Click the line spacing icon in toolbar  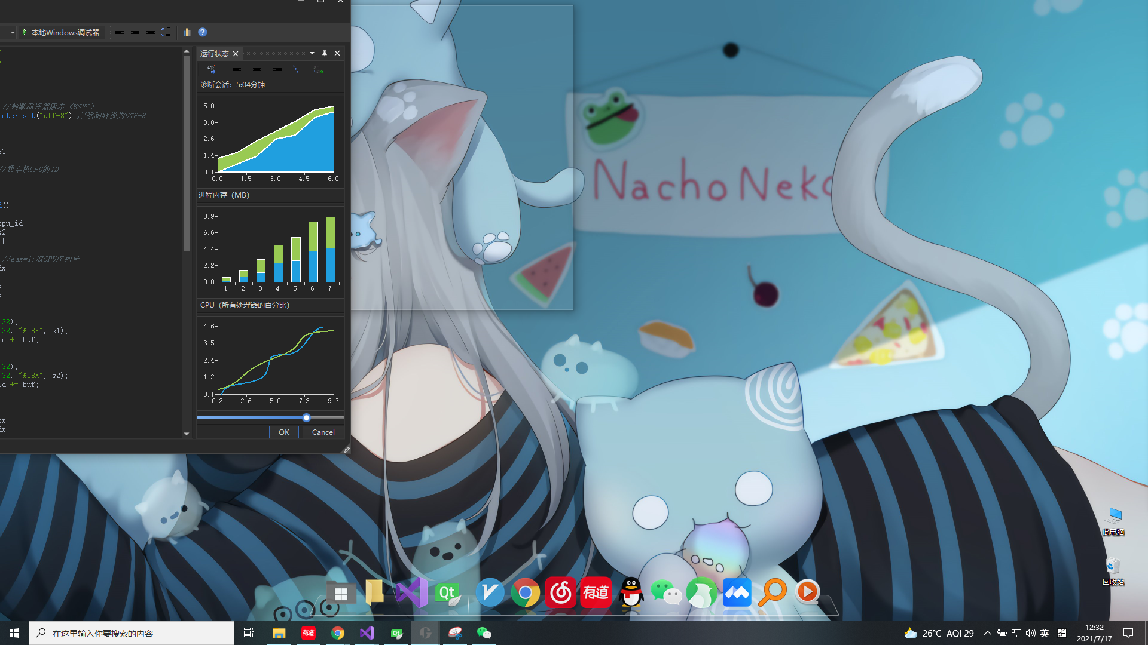[x=166, y=32]
